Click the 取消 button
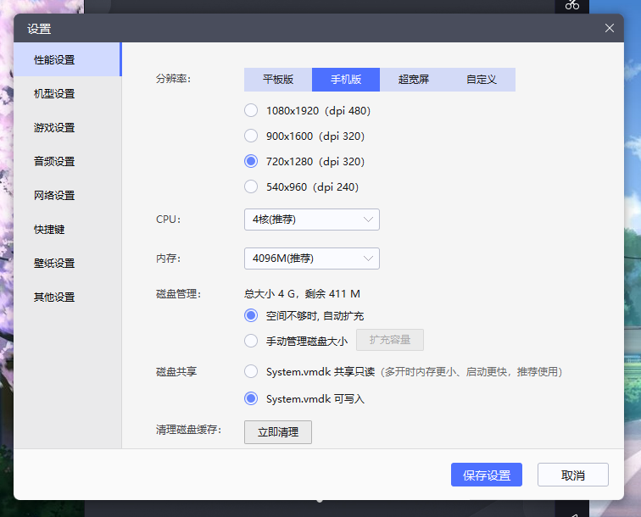The image size is (641, 517). pyautogui.click(x=572, y=475)
